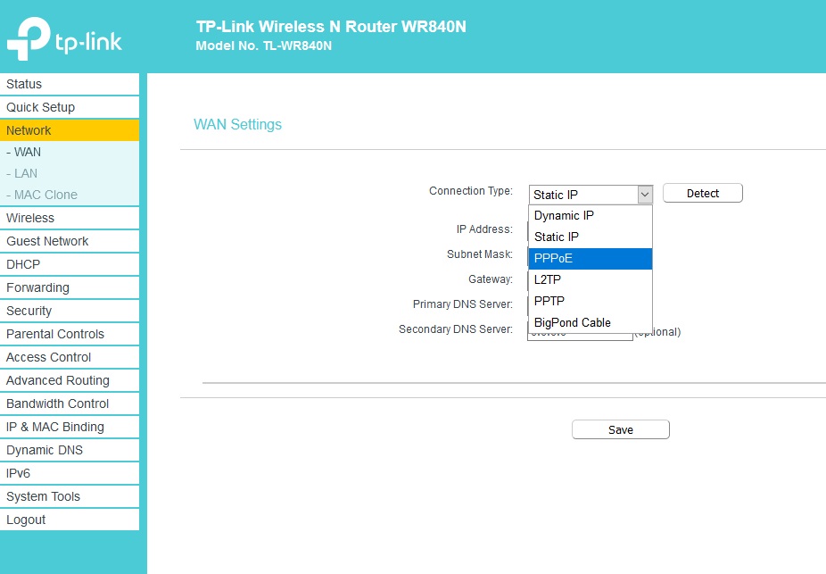Open the Forwarding menu
The image size is (826, 574).
[70, 287]
